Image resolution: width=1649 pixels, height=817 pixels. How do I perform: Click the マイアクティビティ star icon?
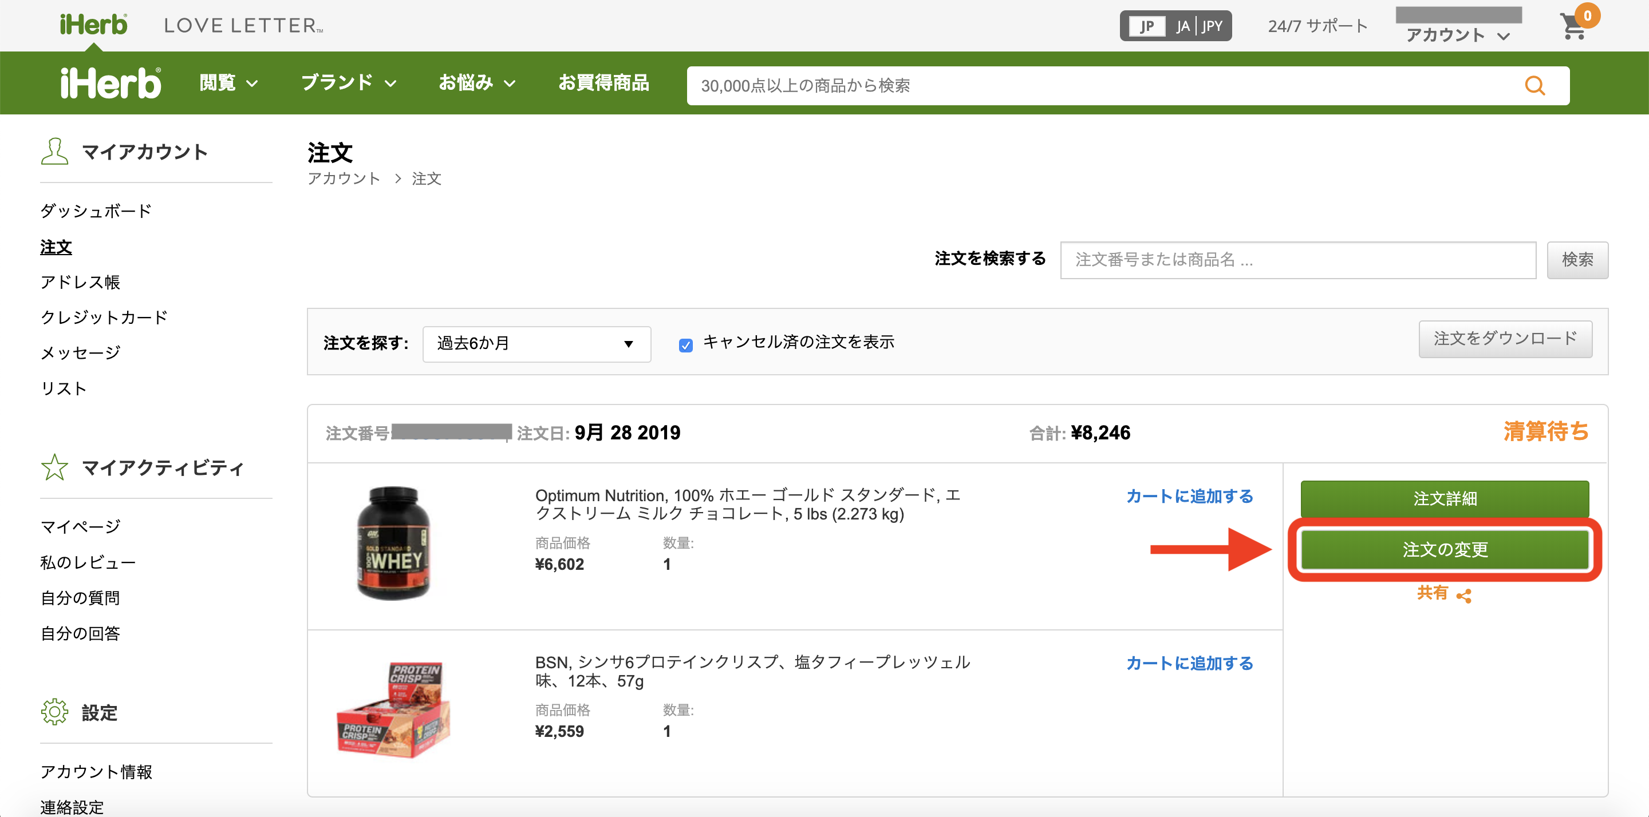click(x=54, y=467)
